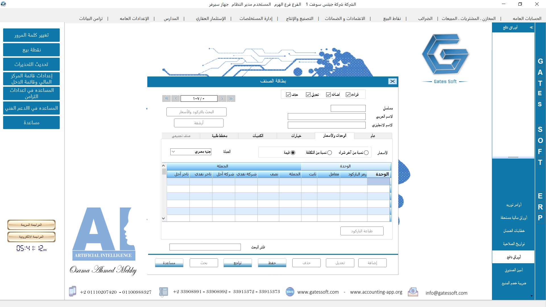Open المخازن . المشتريات . المبيعات menu
The height and width of the screenshot is (307, 546).
(469, 18)
